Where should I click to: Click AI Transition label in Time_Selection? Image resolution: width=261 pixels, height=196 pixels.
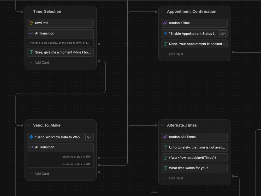44,33
